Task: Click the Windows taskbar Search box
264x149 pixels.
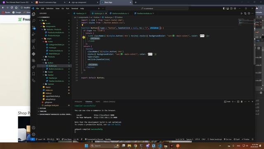Action: 104,146
